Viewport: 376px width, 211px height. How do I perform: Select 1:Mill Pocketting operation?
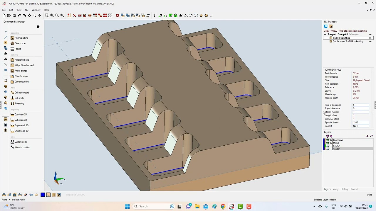click(341, 38)
